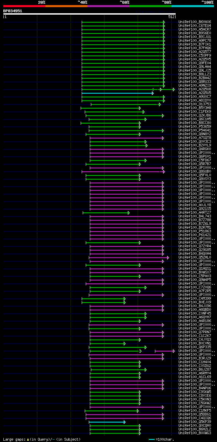This screenshot has width=217, height=442.
Task: Click label UniRef100_B3RJ29
Action: click(x=195, y=358)
